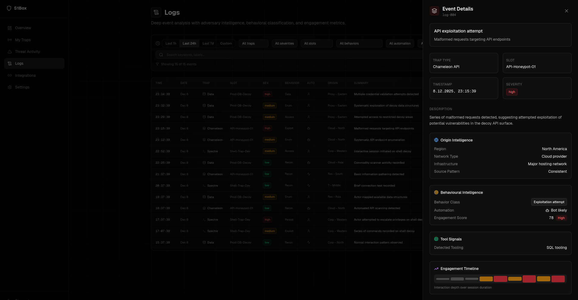This screenshot has width=578, height=300.
Task: Choose the Custom time range option
Action: point(226,44)
